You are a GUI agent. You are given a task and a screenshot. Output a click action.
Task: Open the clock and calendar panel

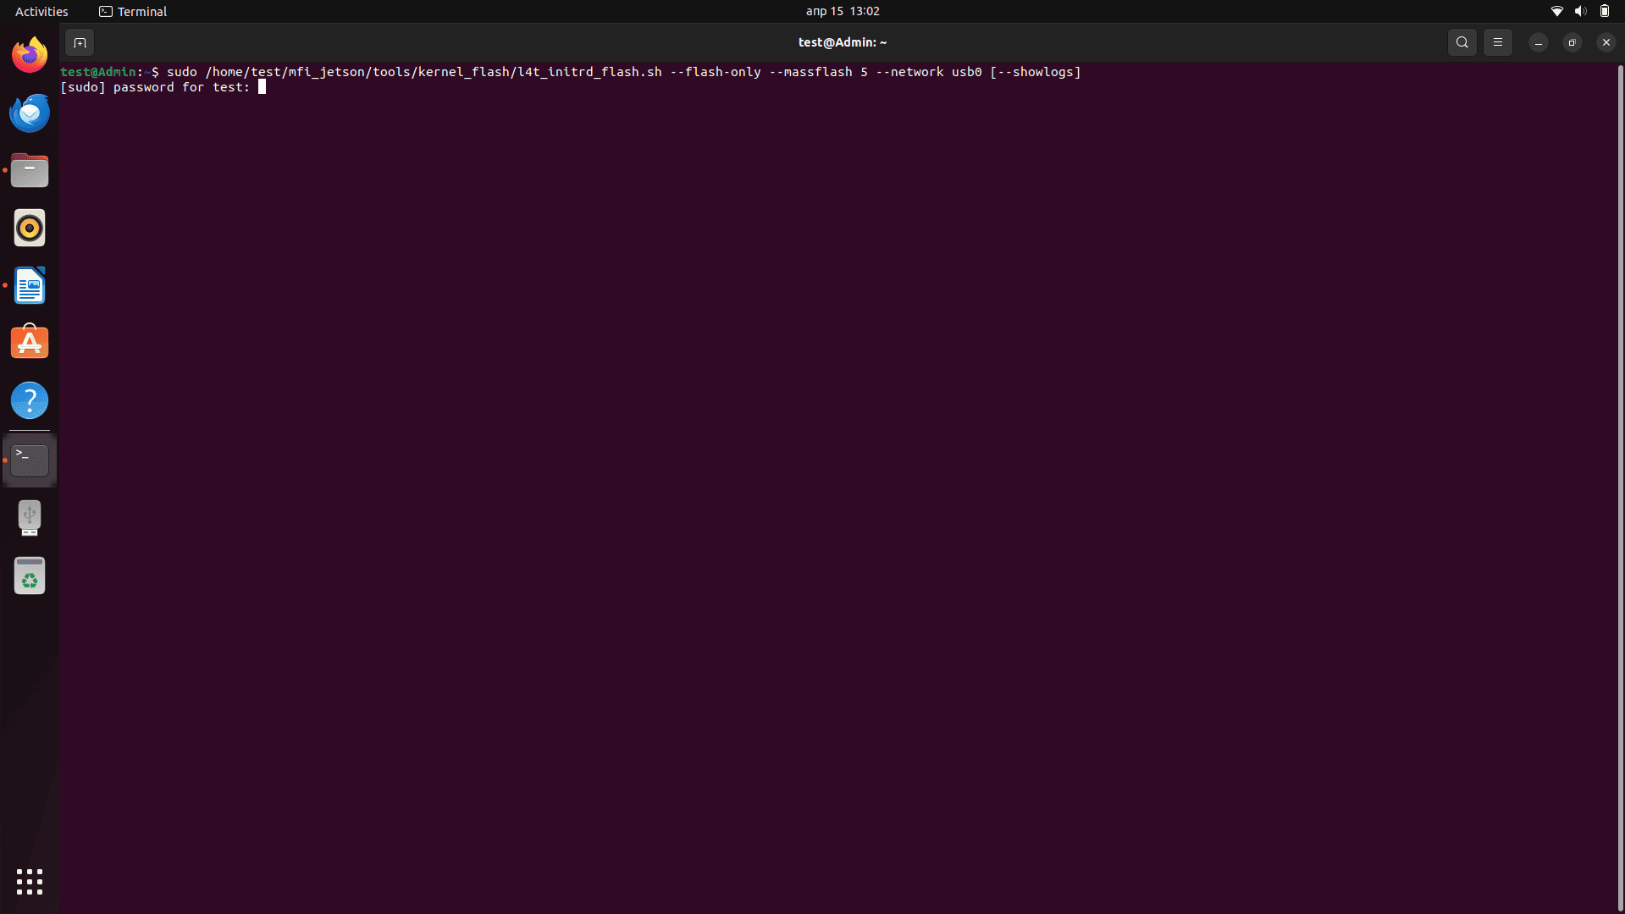[x=842, y=11]
